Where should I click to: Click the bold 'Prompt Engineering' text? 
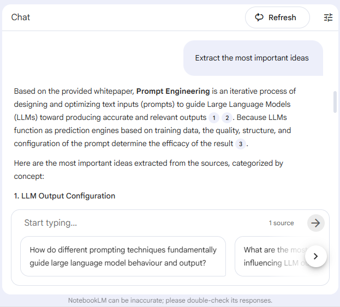173,91
